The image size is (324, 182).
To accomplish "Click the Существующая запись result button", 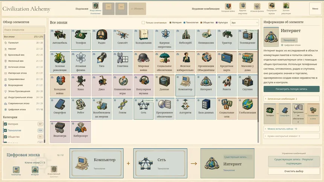I will pos(293,161).
